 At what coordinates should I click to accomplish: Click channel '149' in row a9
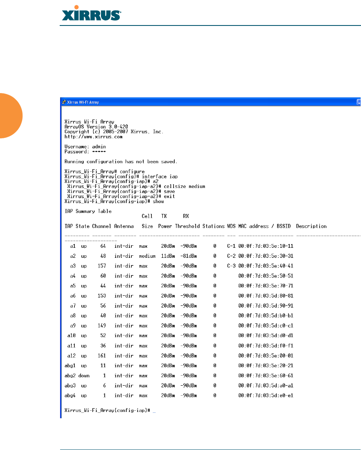(102, 326)
